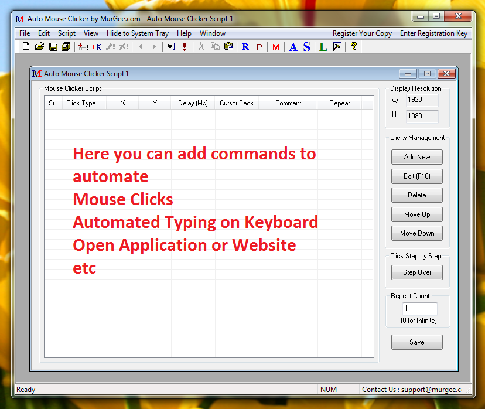This screenshot has width=485, height=409.
Task: Open the Script menu
Action: pos(66,33)
